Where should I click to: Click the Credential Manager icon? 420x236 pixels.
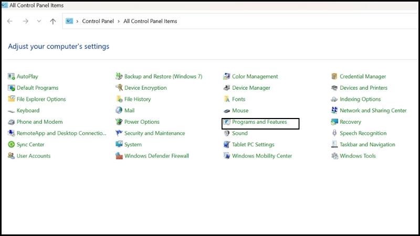pyautogui.click(x=334, y=77)
